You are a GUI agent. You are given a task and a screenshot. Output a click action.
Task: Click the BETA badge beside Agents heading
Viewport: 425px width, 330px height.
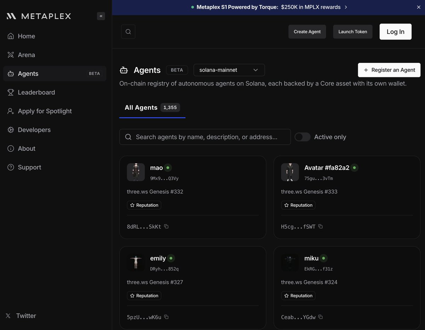pos(177,70)
